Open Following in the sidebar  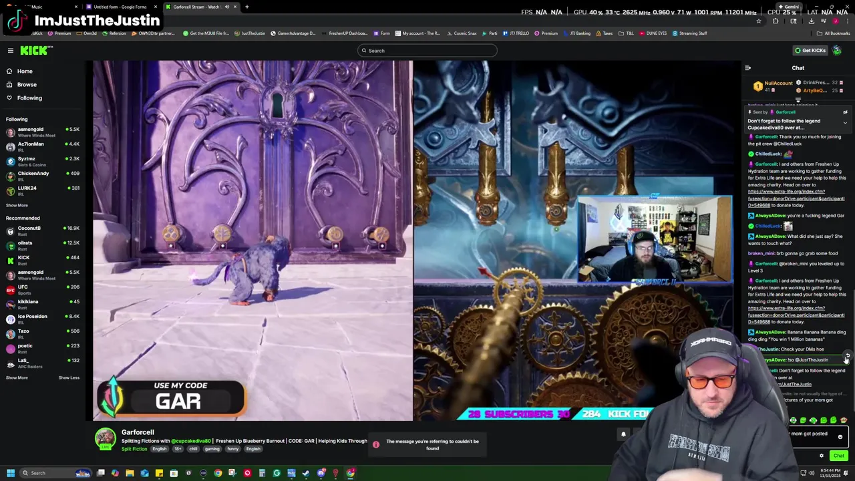pos(29,98)
